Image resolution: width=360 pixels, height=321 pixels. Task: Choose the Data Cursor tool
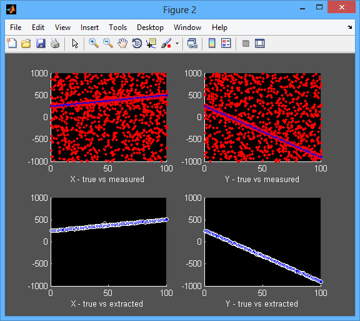151,43
